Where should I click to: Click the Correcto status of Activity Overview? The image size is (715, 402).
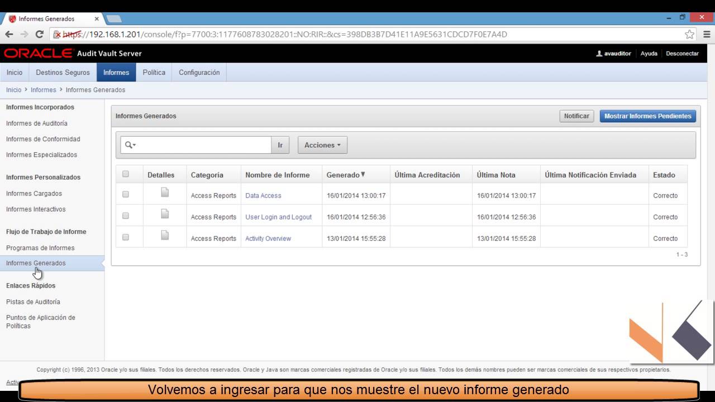pos(665,238)
